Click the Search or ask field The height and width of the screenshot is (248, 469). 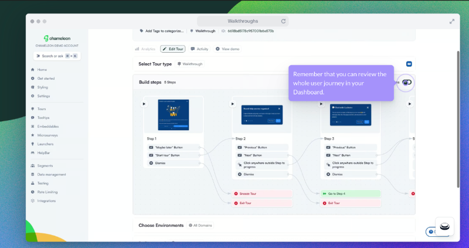pos(57,56)
